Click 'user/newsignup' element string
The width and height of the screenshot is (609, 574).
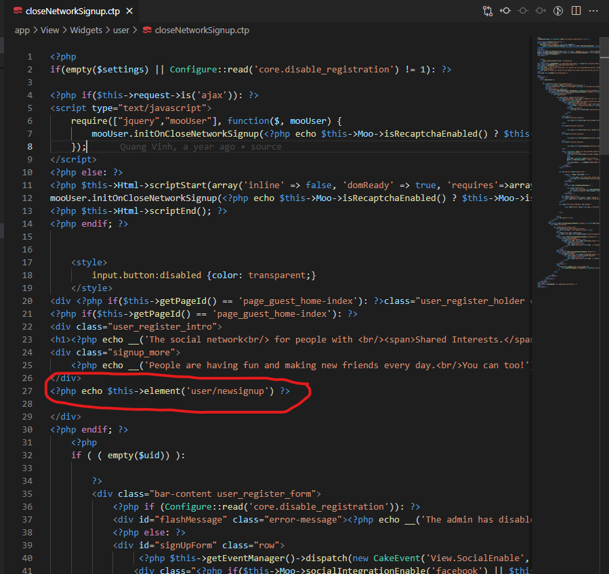tap(227, 391)
